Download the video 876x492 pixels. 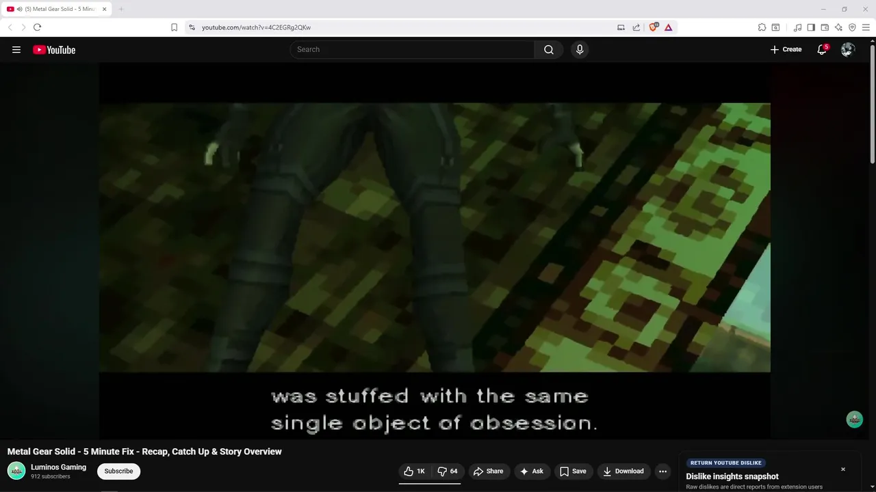point(623,471)
